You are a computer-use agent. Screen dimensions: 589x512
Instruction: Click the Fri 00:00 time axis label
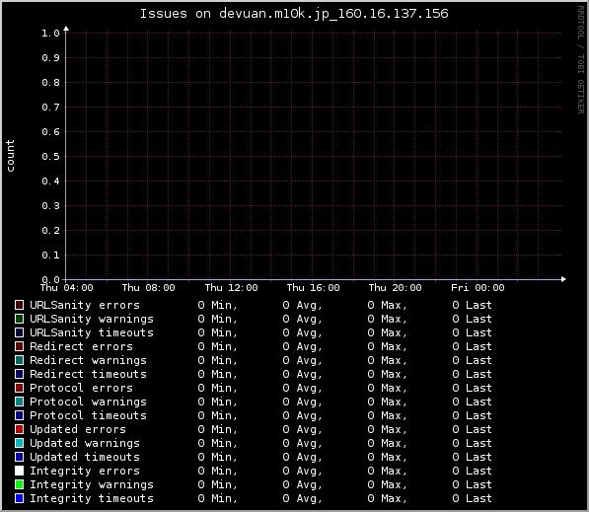(478, 288)
